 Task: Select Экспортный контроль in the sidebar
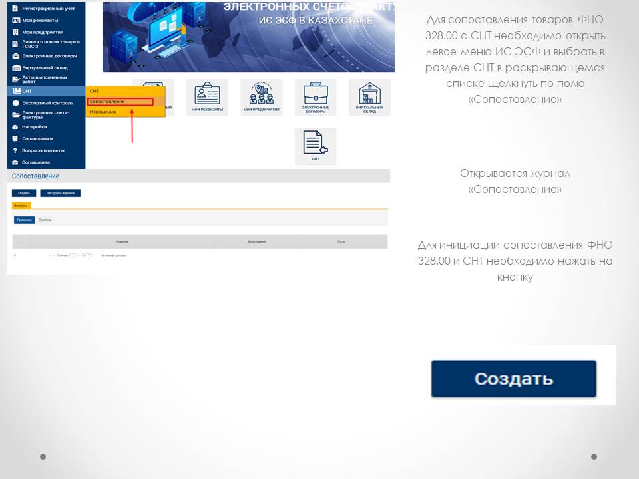(47, 103)
